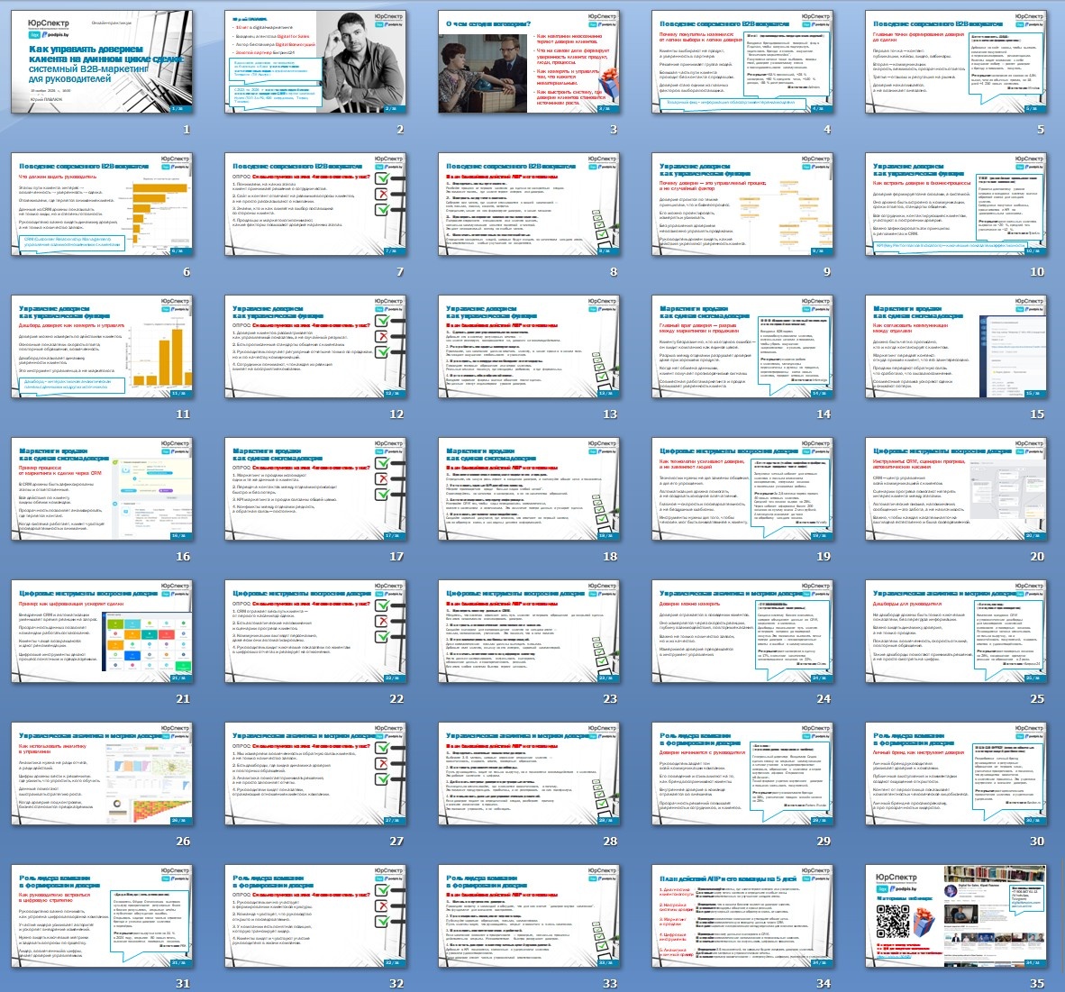
Task: Select slide 16 CRM example thumbnail
Action: (x=102, y=489)
